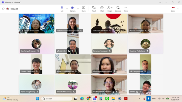Open the Share screen tray
The width and height of the screenshot is (182, 102).
(x=84, y=9)
